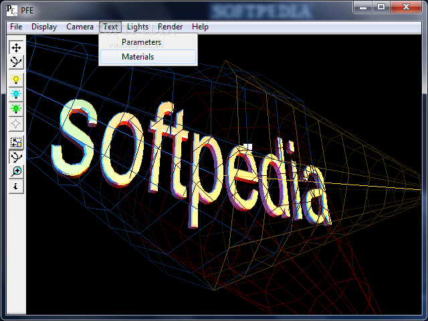
Task: Choose Materials from the Text menu
Action: point(148,57)
